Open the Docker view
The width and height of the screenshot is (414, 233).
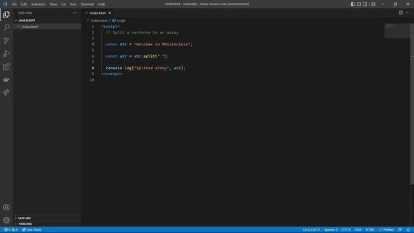(x=6, y=80)
